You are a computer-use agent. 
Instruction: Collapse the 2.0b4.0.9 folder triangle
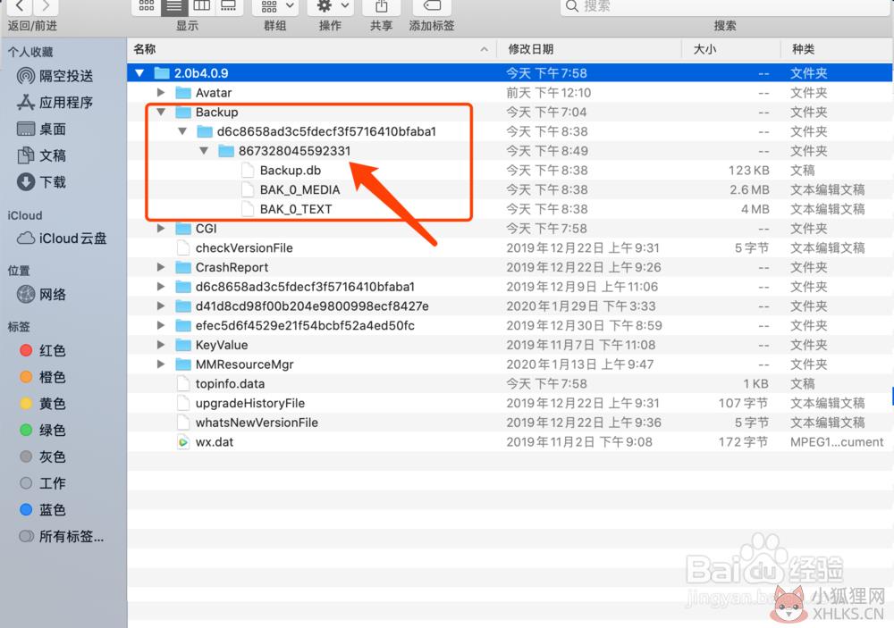[x=139, y=73]
